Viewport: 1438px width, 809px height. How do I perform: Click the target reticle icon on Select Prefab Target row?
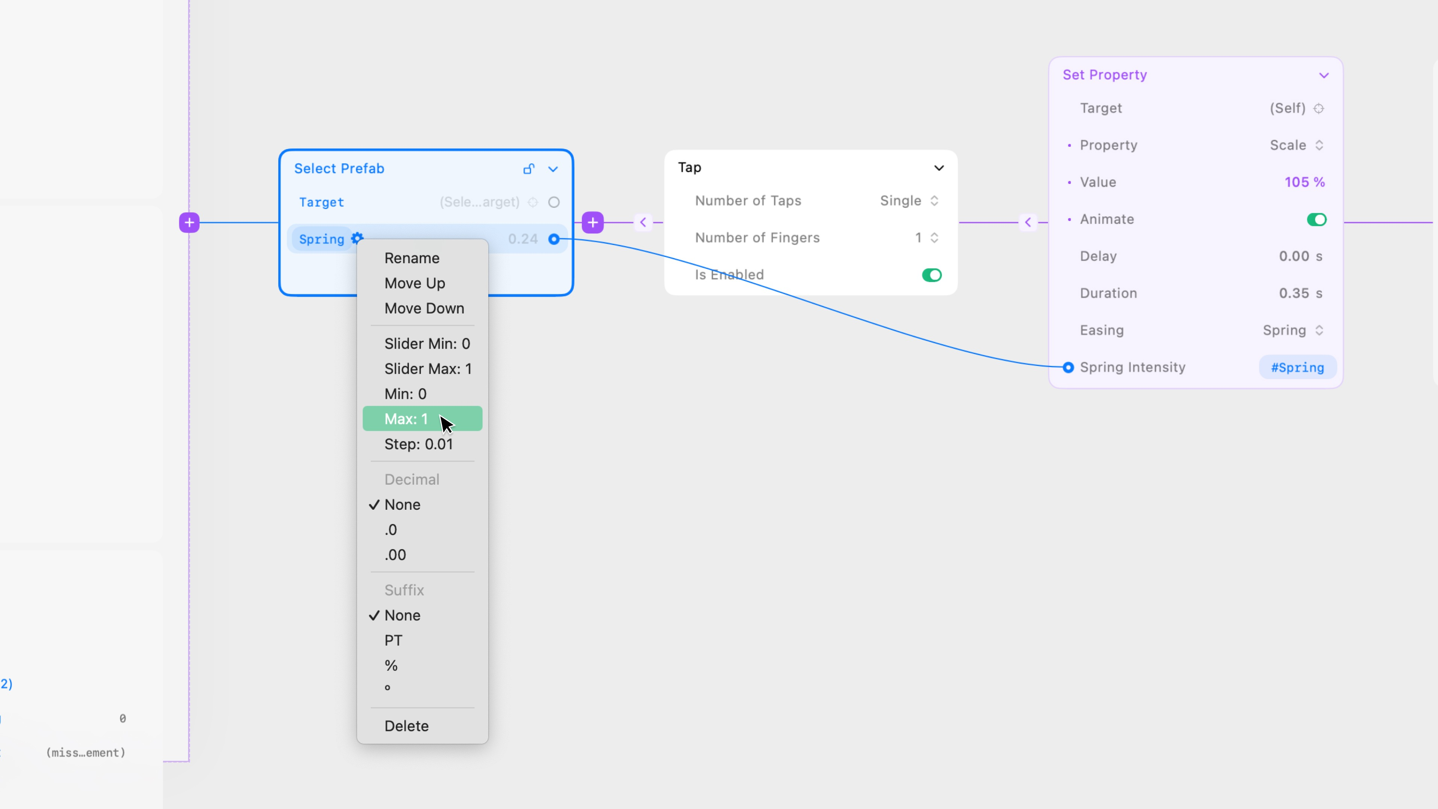(533, 202)
